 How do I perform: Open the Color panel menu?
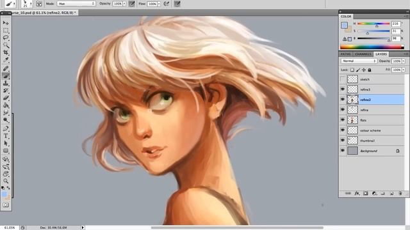(x=406, y=16)
